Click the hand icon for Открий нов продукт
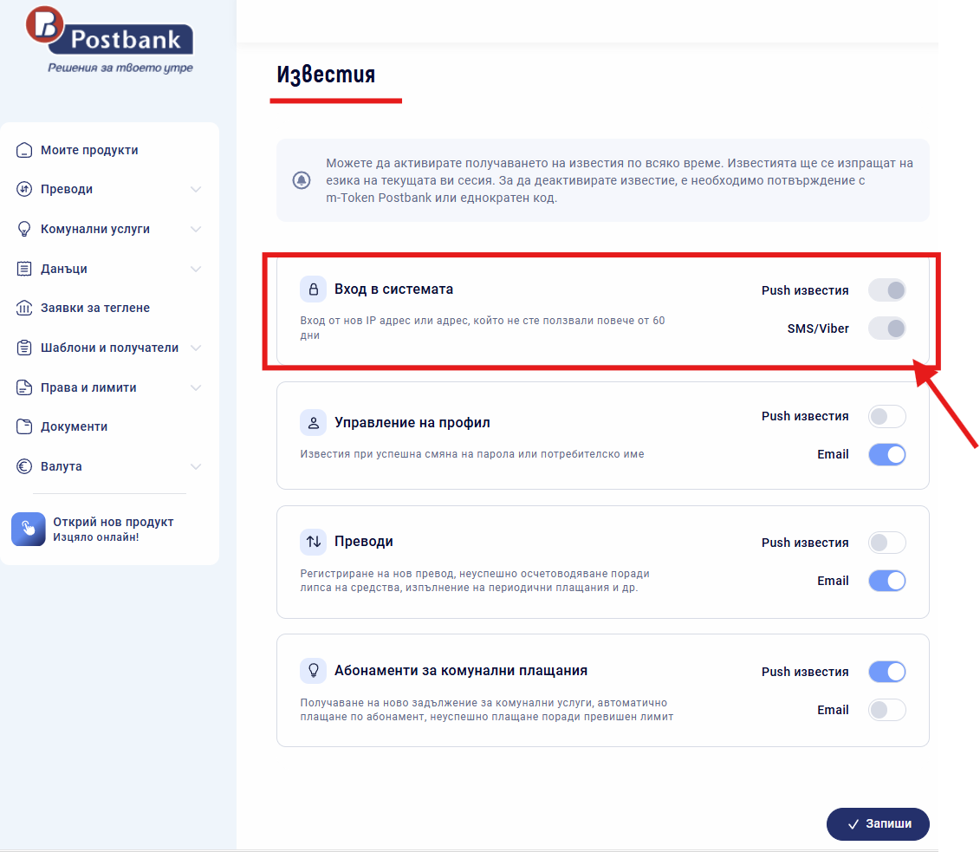The image size is (980, 852). 28,529
